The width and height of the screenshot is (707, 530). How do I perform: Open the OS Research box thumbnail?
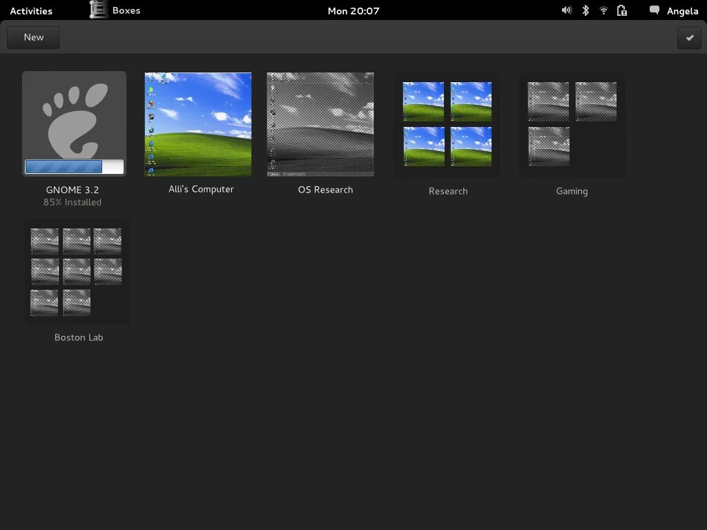click(320, 124)
